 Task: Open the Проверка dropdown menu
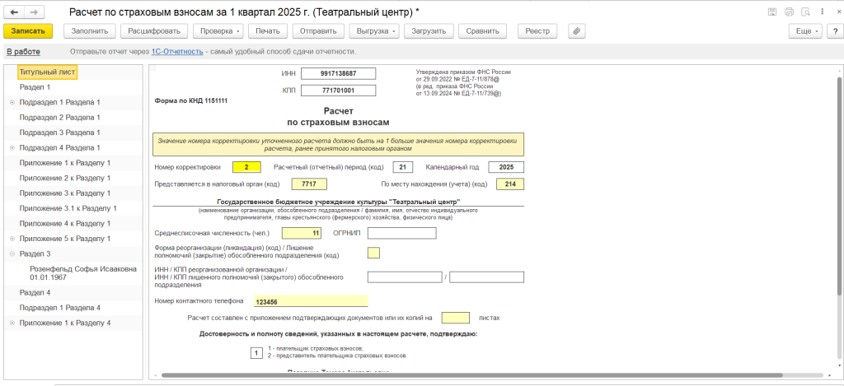pos(218,31)
